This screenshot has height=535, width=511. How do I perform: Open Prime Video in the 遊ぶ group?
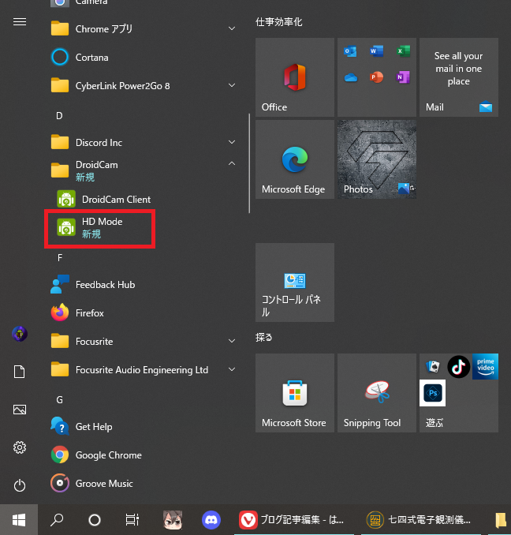click(485, 367)
